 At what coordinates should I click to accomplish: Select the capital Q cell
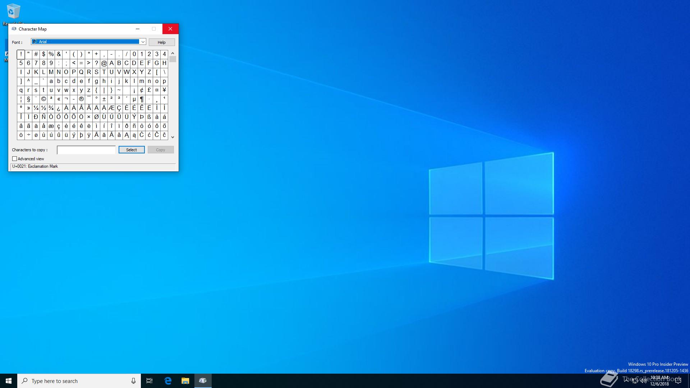[81, 72]
